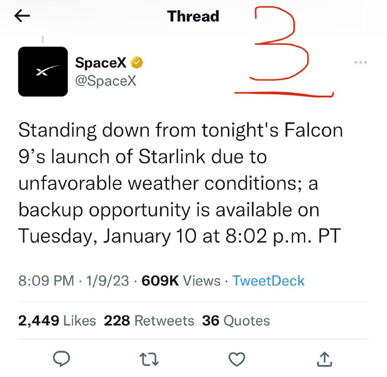The width and height of the screenshot is (387, 377).
Task: Click the gold verified badge
Action: coord(137,62)
